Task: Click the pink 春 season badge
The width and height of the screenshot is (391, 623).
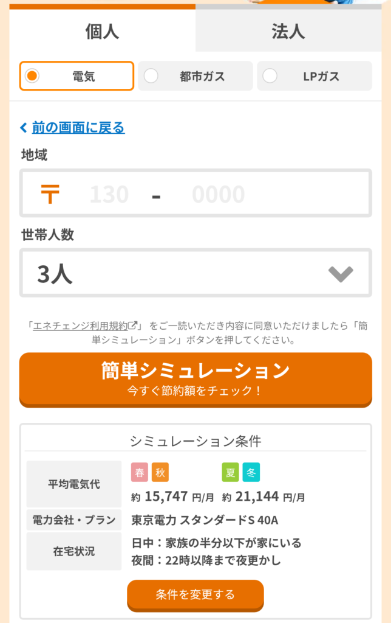Action: click(140, 472)
